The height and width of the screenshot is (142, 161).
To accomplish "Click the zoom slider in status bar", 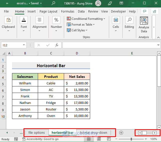I will click(x=131, y=139).
